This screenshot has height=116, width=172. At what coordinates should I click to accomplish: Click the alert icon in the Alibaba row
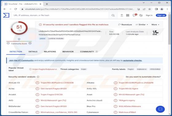[115, 83]
